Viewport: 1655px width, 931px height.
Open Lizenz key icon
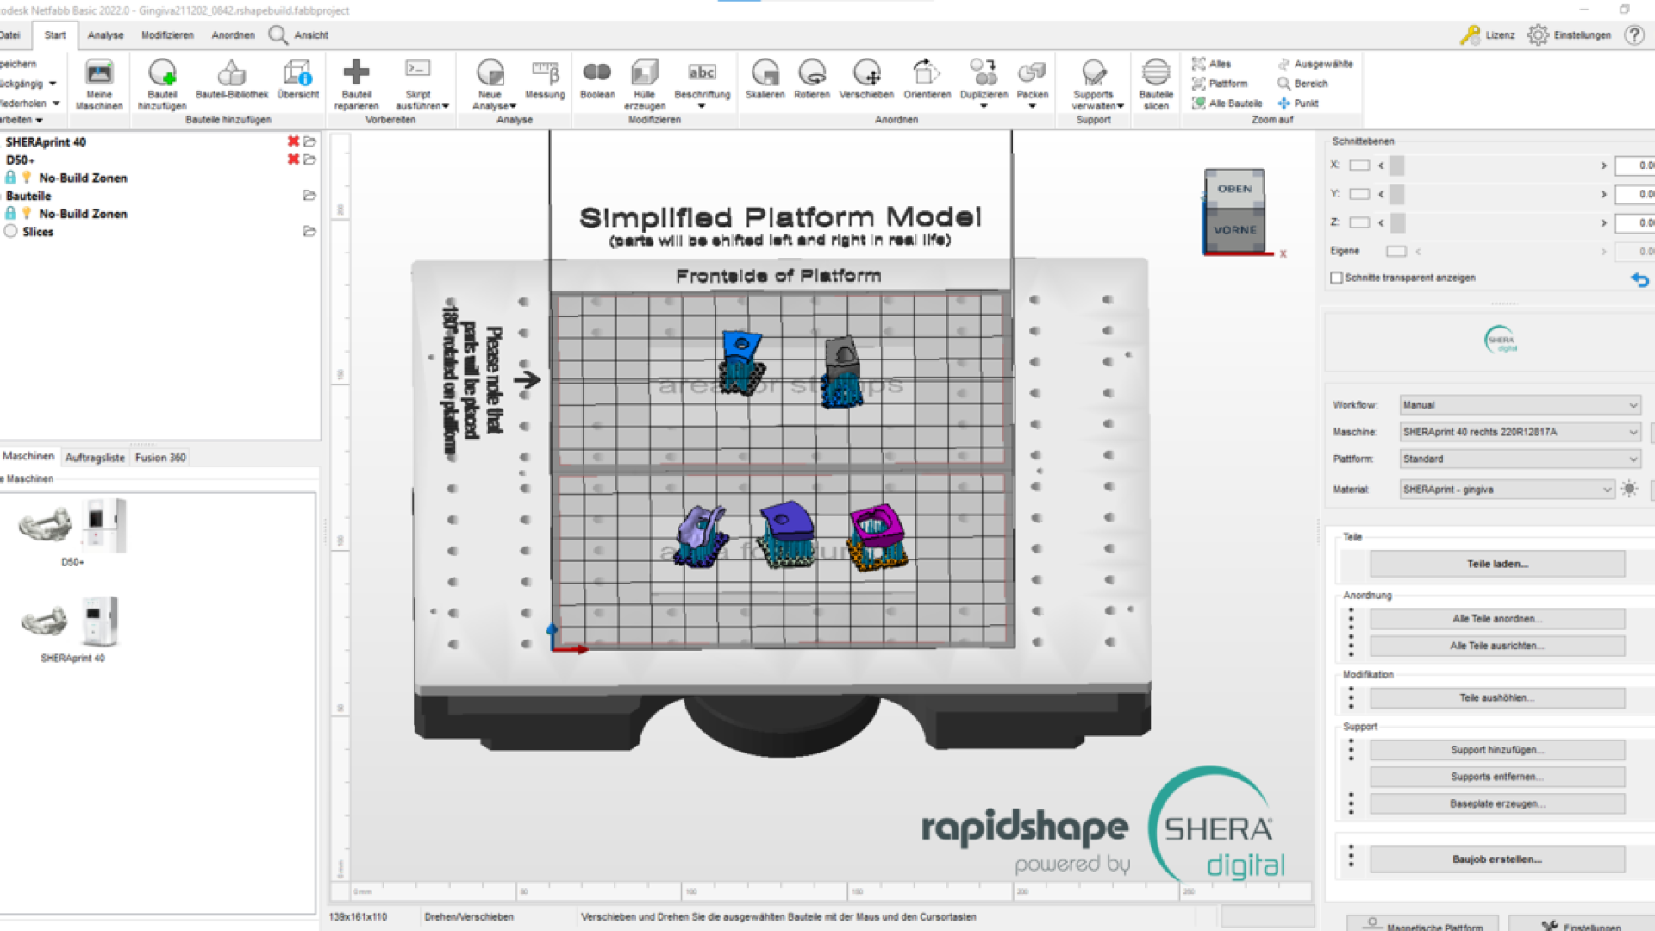[x=1470, y=35]
